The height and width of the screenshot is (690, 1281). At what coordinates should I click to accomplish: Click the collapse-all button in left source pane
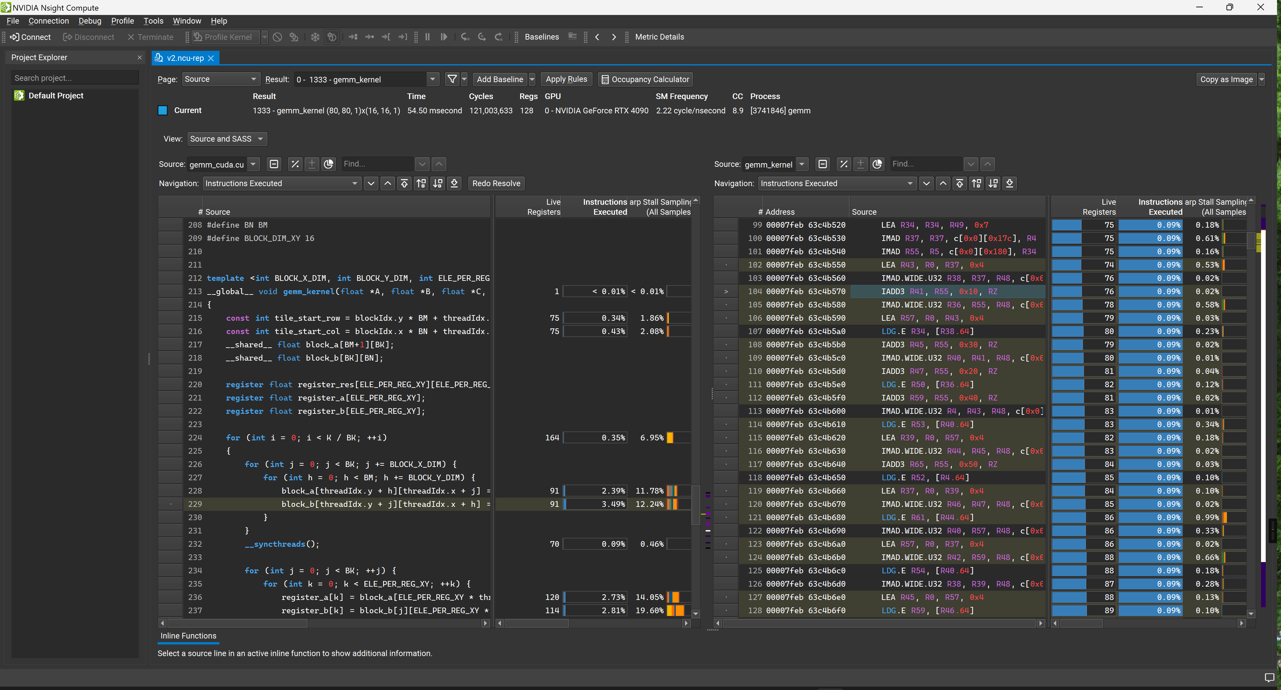tap(274, 164)
